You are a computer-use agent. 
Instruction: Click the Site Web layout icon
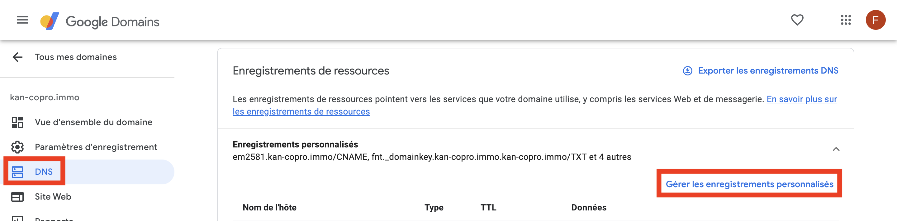(17, 197)
